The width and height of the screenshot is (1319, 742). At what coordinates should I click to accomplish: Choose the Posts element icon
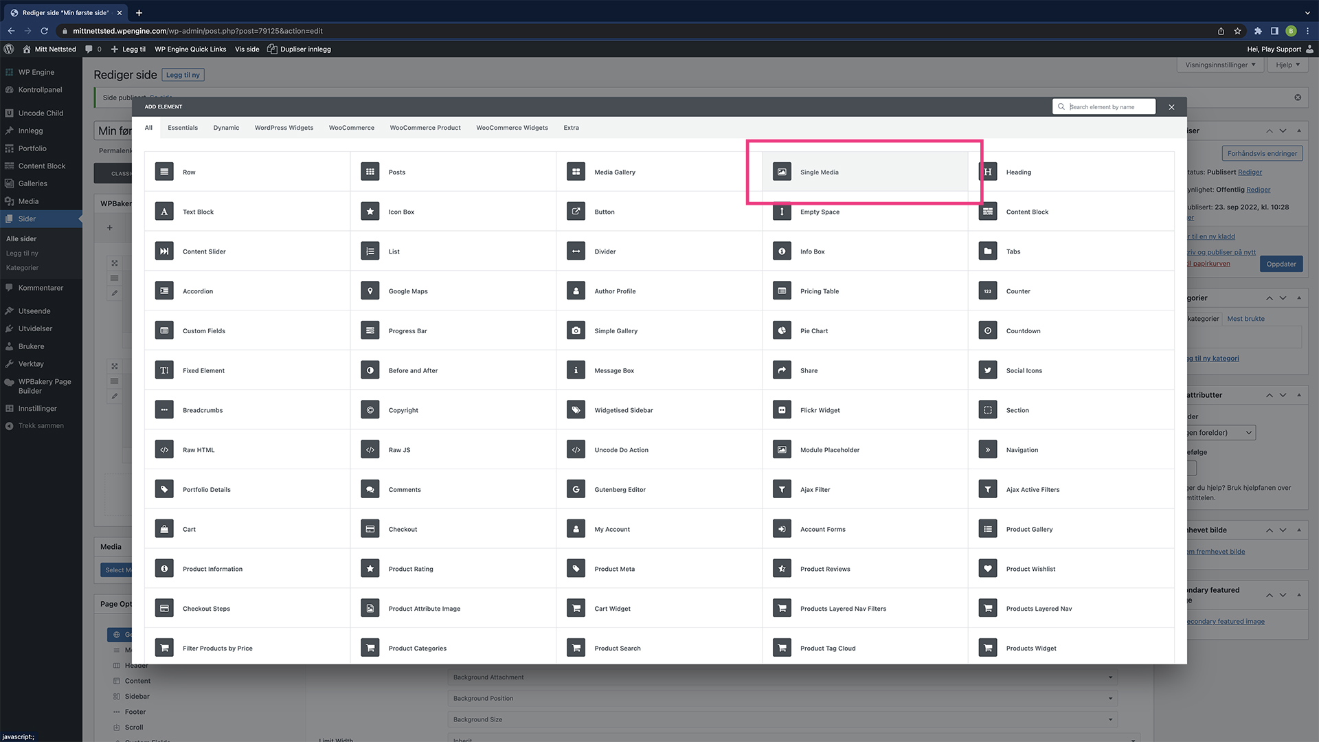click(x=370, y=172)
